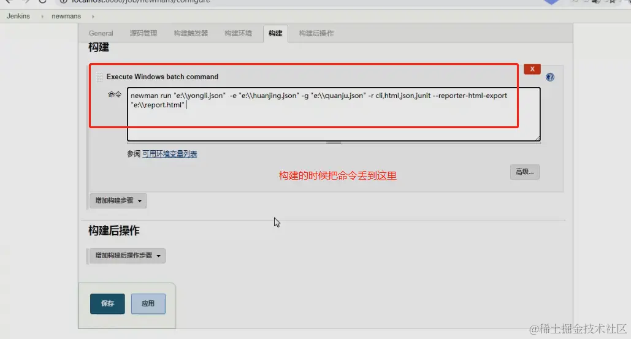The width and height of the screenshot is (631, 339).
Task: Navigate to Jenkins breadcrumb
Action: 18,16
